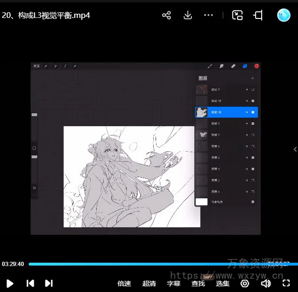Enable picture-in-picture mini player mode
Screen dimensions: 298x292
point(237,15)
